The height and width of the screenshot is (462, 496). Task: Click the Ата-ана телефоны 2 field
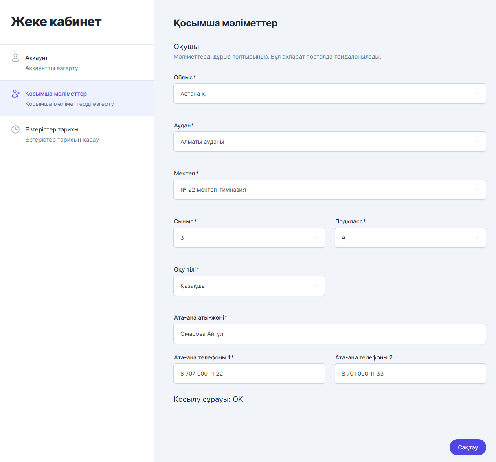click(410, 374)
